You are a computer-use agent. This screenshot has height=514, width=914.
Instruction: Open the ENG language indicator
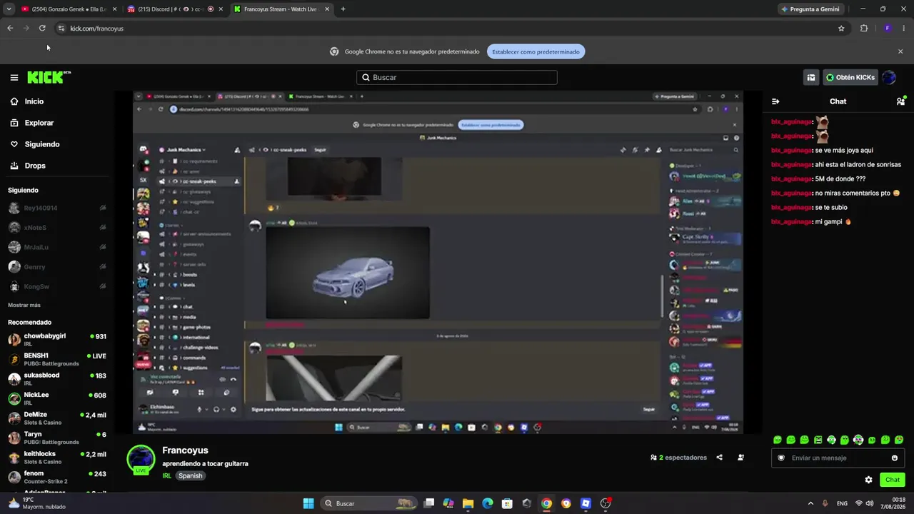pyautogui.click(x=843, y=503)
